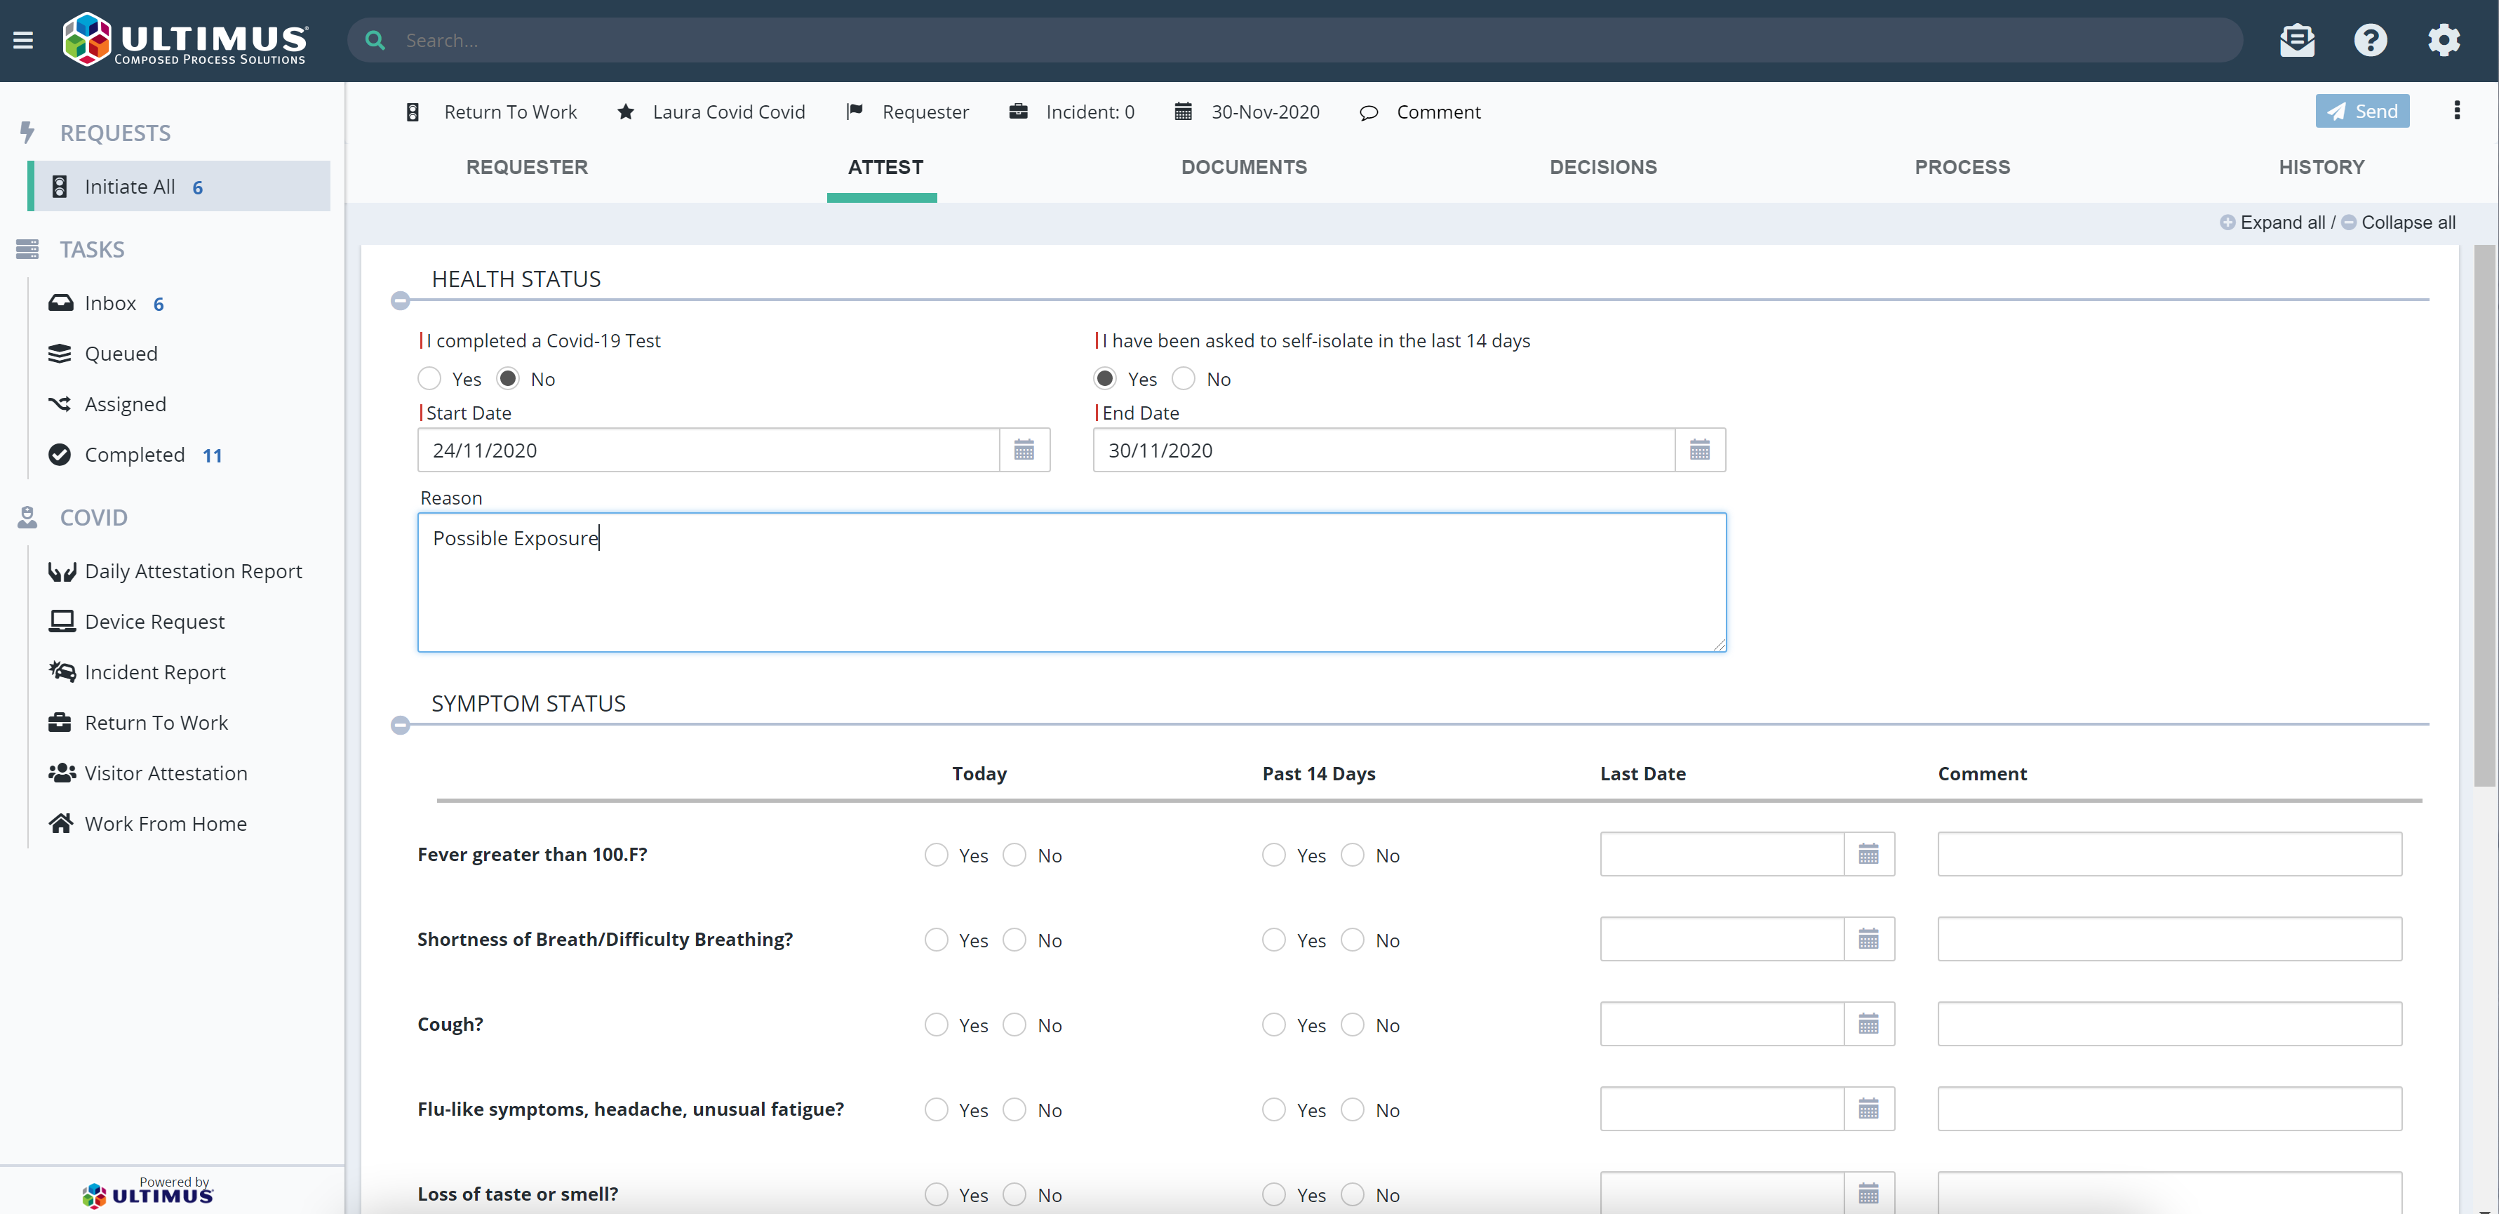Click the Ultimus logo
This screenshot has height=1214, width=2499.
click(185, 40)
